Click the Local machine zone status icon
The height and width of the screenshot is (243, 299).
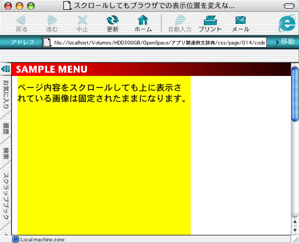point(16,239)
